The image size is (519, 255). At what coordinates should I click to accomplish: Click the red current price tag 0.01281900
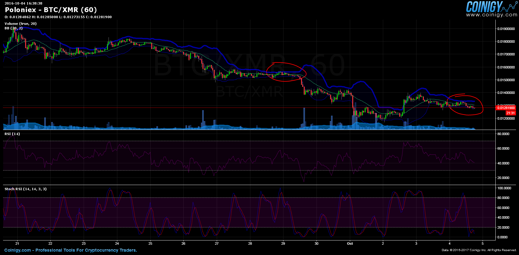506,108
